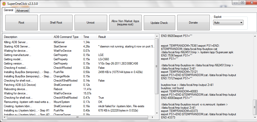The image size is (257, 122).
Task: Select the Getting manufacturer row
Action: [79, 55]
